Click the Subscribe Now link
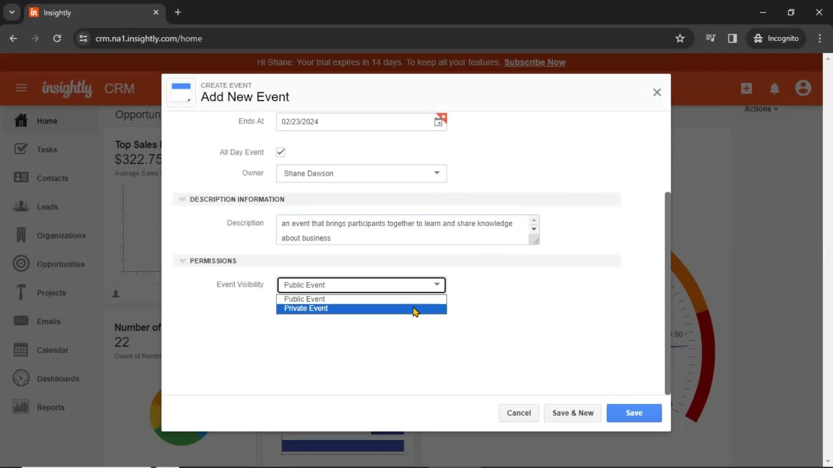Viewport: 833px width, 468px height. (x=535, y=62)
